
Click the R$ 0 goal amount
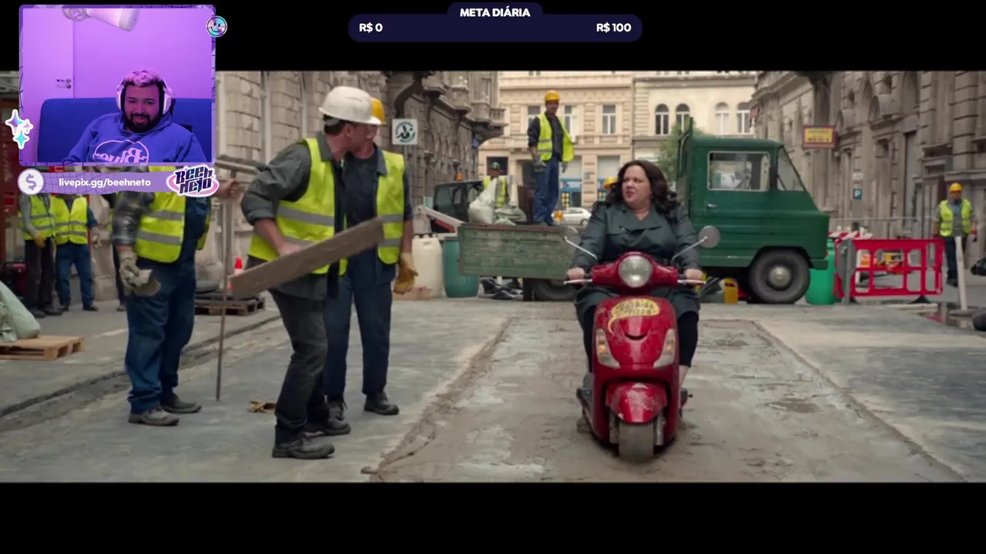371,28
